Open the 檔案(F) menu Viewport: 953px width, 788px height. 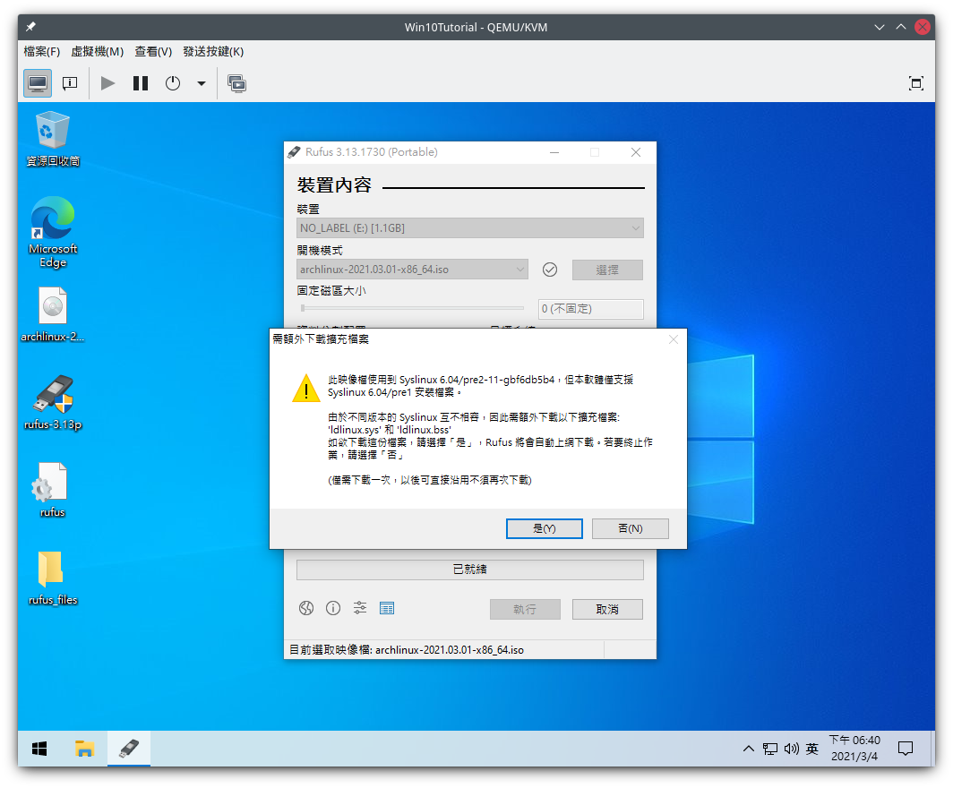click(42, 52)
